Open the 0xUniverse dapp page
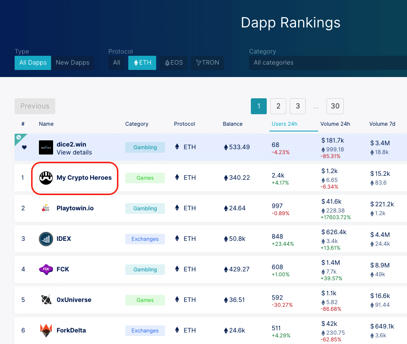This screenshot has height=344, width=407. pyautogui.click(x=74, y=300)
